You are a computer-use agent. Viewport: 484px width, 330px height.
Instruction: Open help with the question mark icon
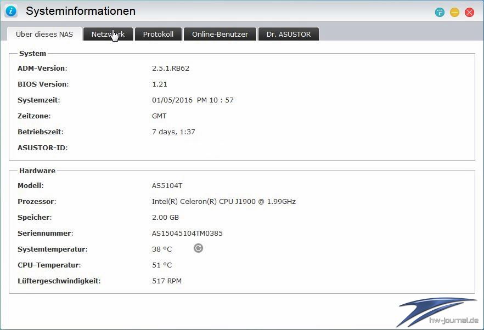(440, 13)
